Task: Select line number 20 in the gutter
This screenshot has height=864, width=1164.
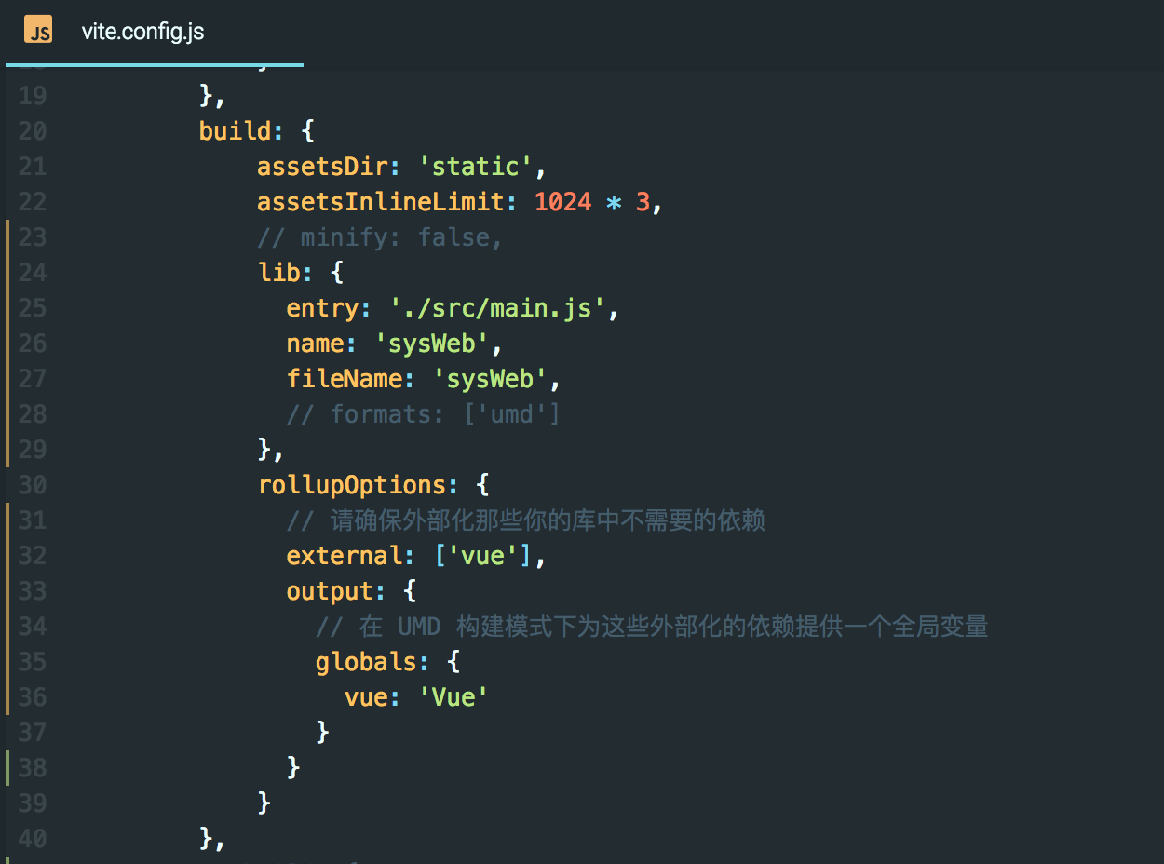Action: coord(31,130)
